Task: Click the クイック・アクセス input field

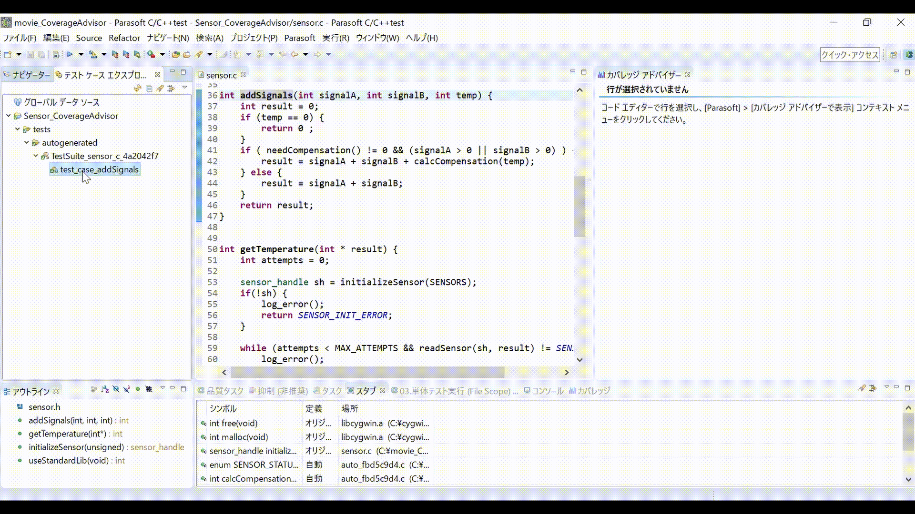Action: pos(850,55)
